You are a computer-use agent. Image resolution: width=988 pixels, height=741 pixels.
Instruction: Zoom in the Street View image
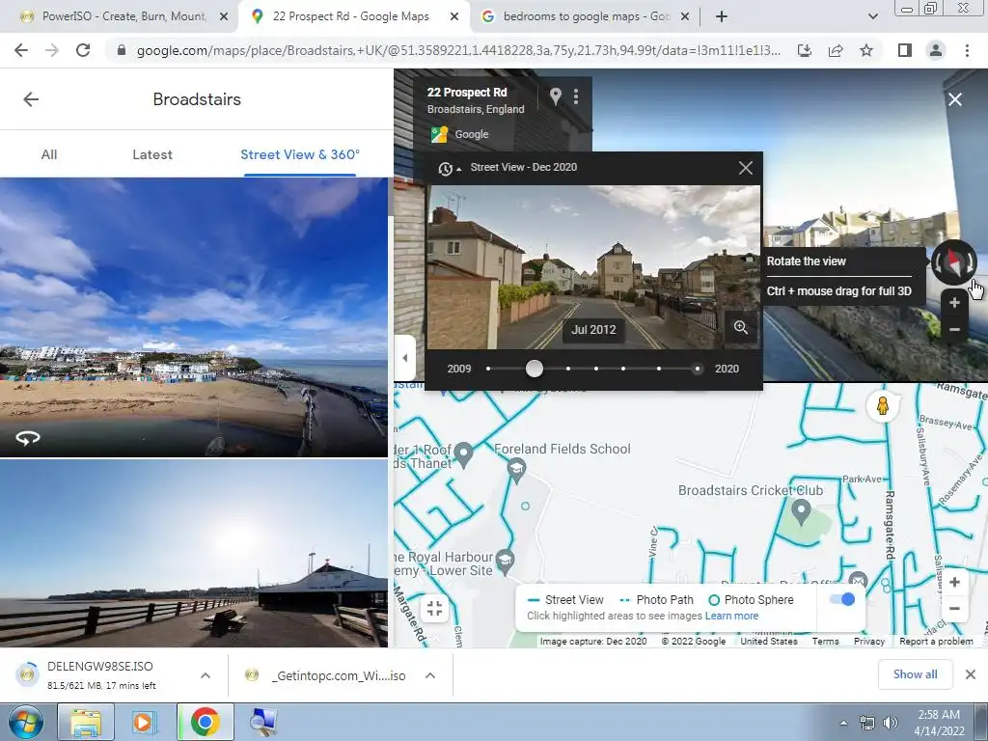[x=954, y=303]
